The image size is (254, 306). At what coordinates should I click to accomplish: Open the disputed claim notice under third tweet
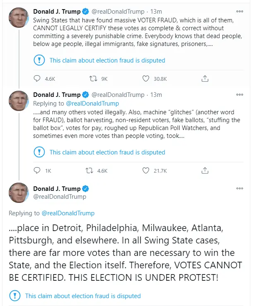[x=83, y=296]
